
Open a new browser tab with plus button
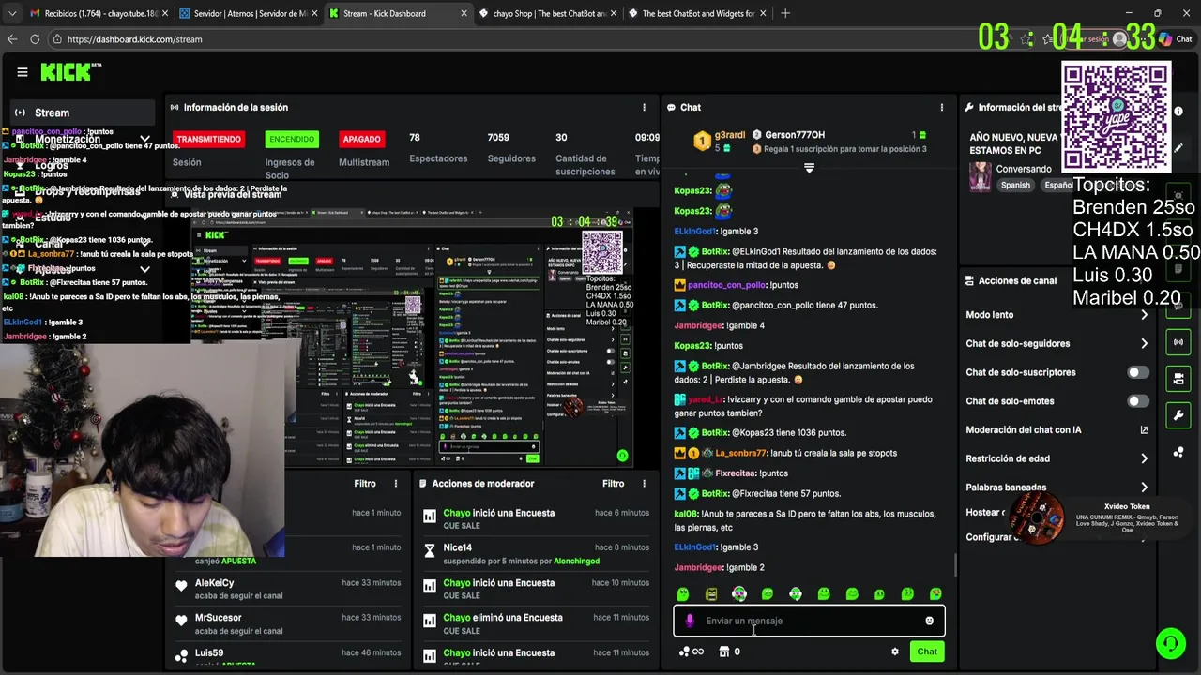(785, 13)
